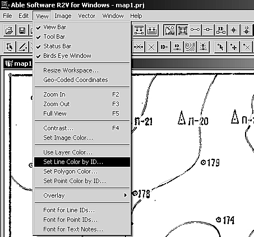Uncheck View Bar in View menu

coord(82,27)
